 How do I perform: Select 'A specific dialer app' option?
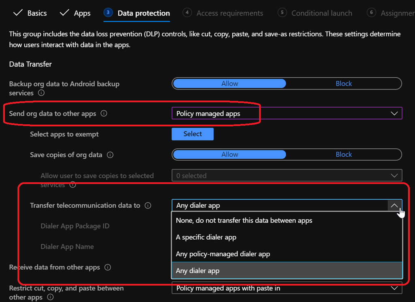[x=206, y=237]
